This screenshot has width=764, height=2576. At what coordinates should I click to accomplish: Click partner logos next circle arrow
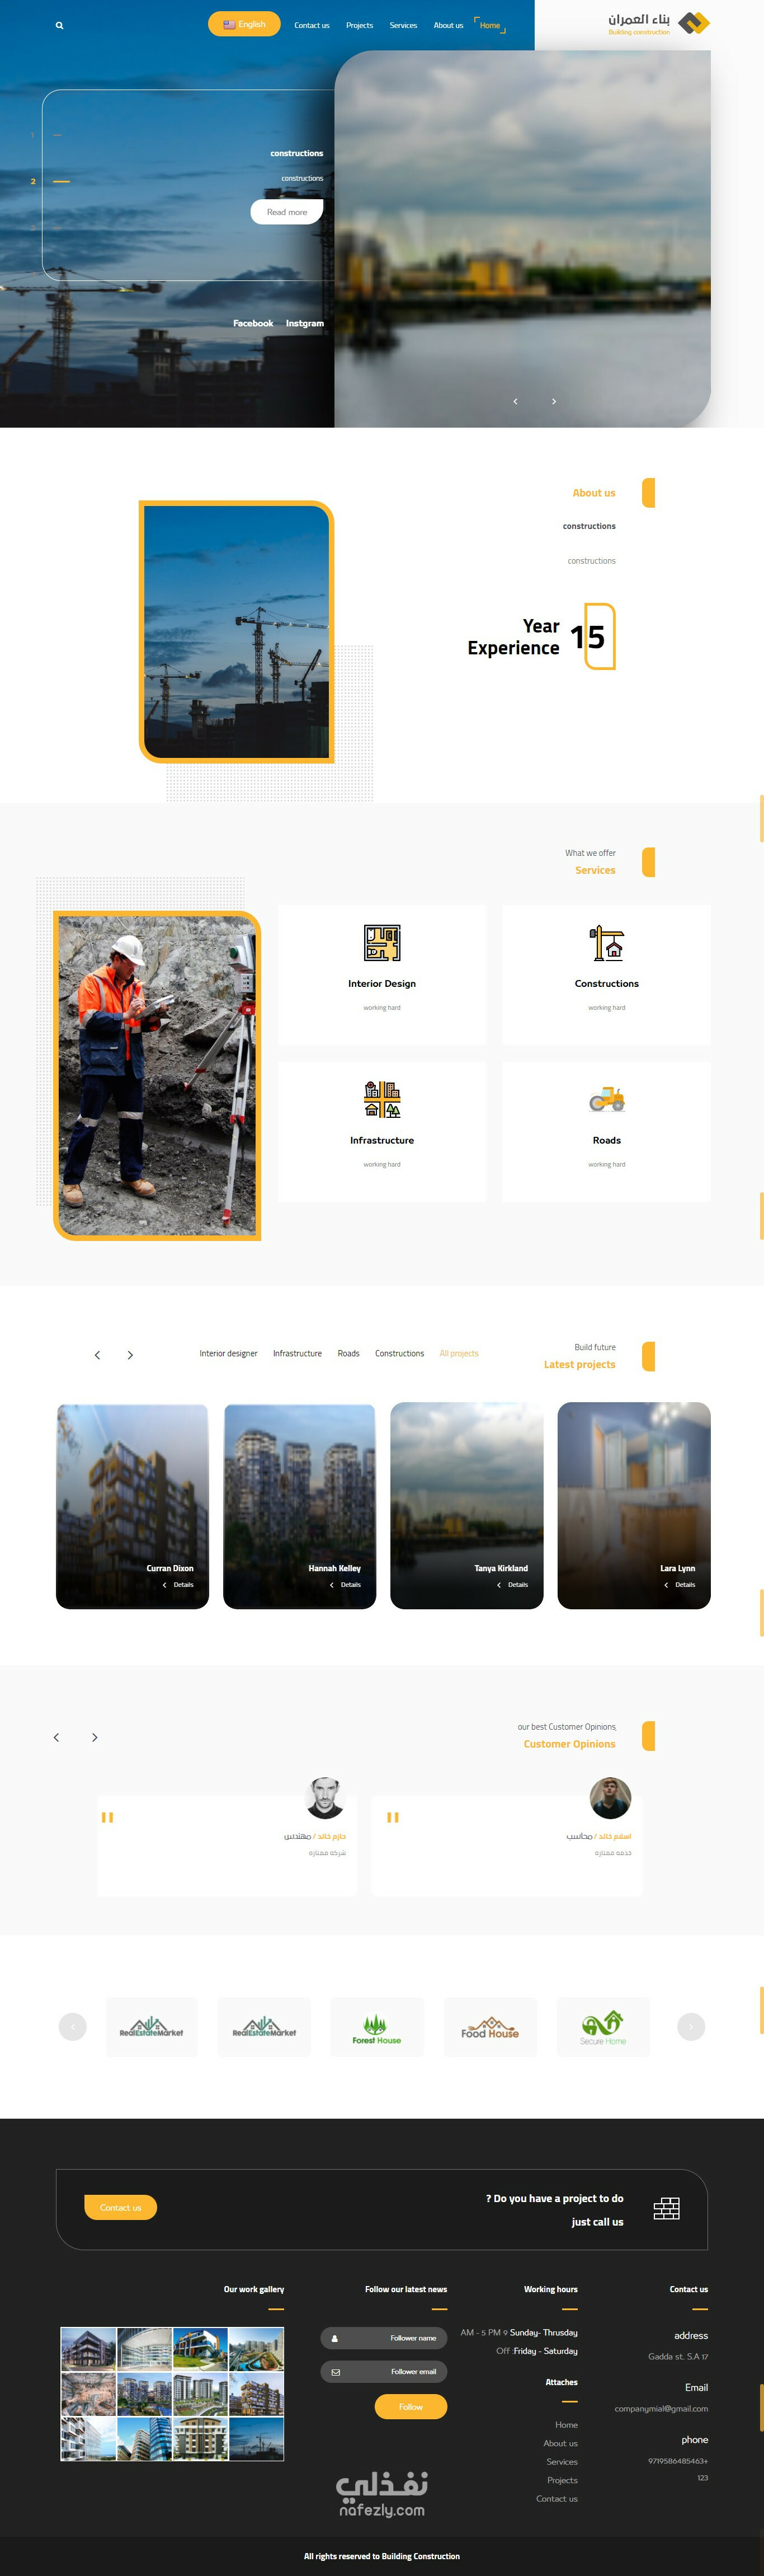click(691, 2026)
